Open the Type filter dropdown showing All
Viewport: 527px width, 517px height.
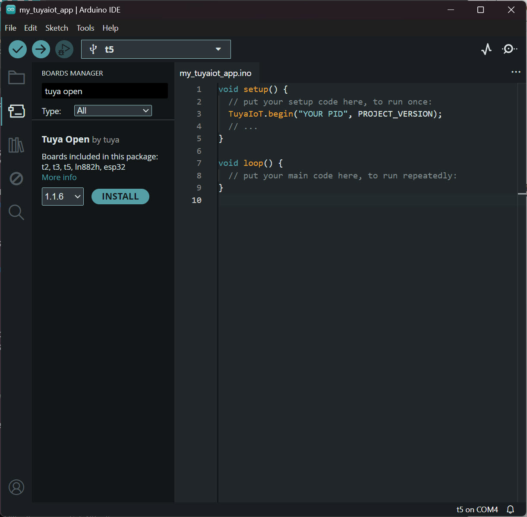point(113,111)
